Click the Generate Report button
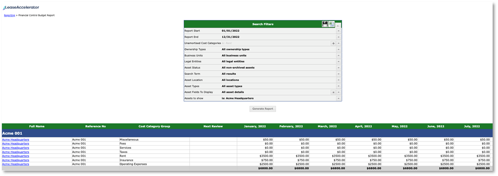 point(263,109)
